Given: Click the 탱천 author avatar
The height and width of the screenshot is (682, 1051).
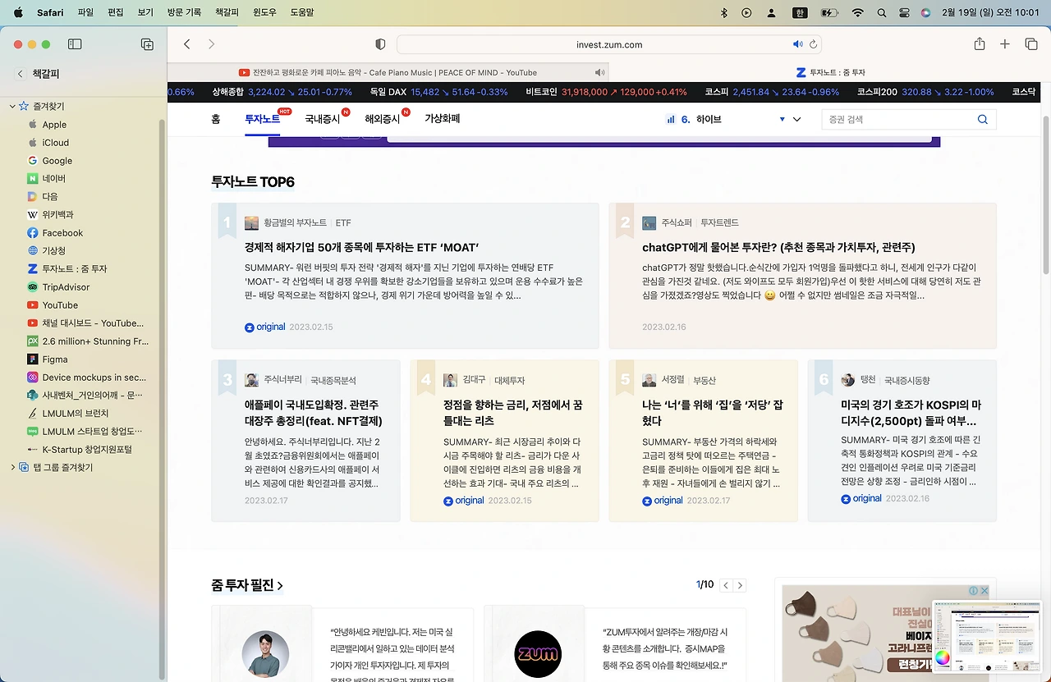Looking at the screenshot, I should 848,380.
